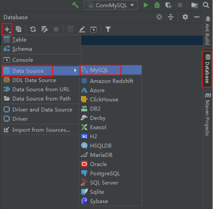Choose H2 data source

click(111, 136)
